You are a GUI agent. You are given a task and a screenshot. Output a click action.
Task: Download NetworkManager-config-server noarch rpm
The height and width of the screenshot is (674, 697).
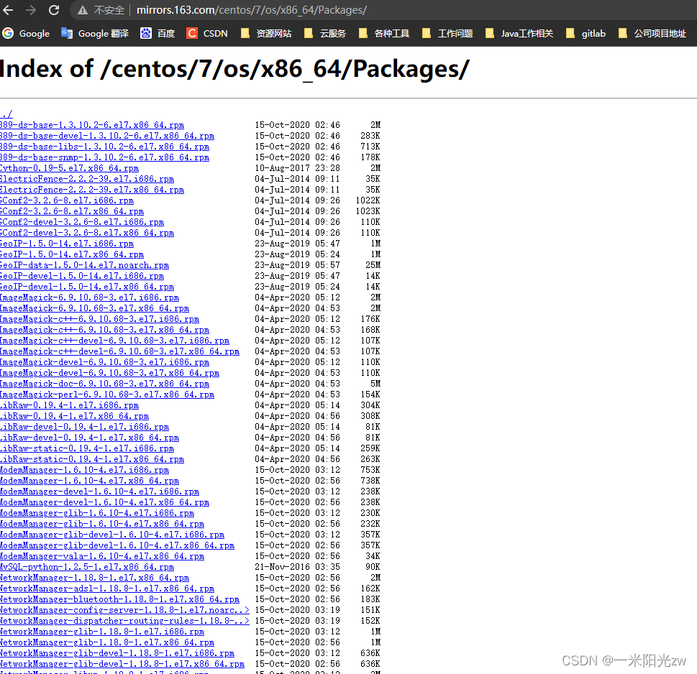(x=124, y=610)
